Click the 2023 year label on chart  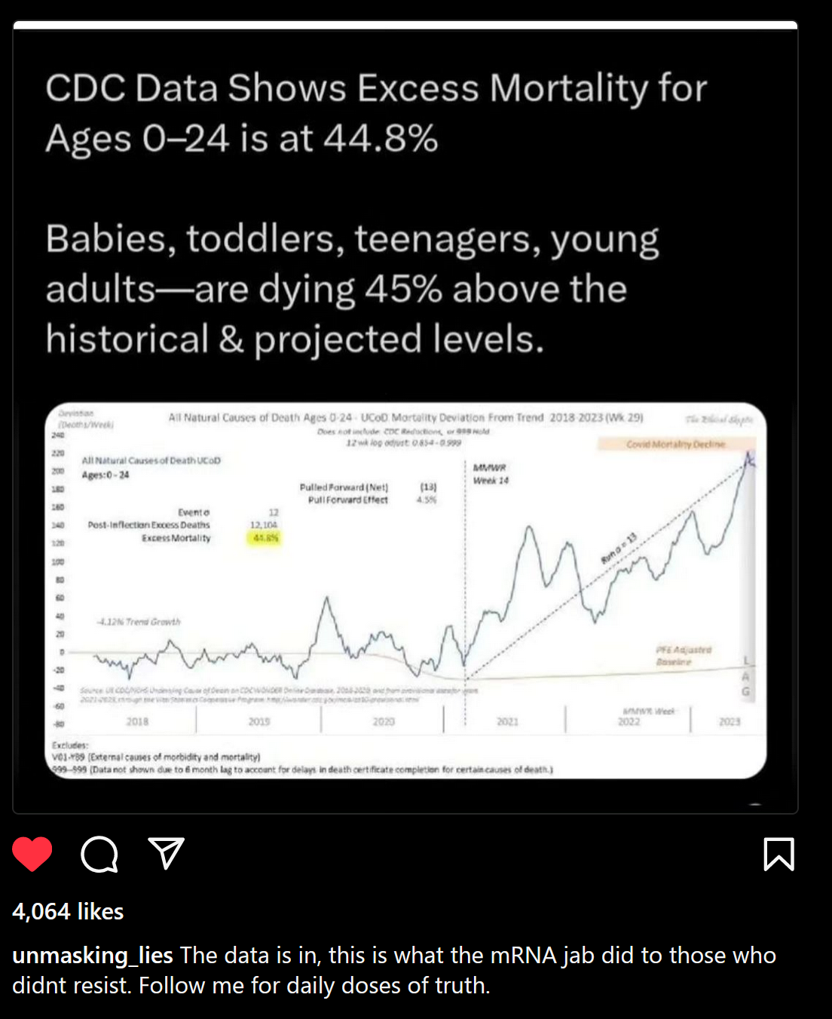tap(729, 722)
